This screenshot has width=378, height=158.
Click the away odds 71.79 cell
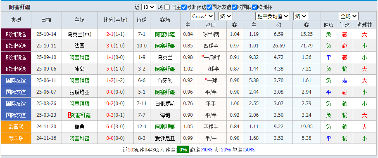(307, 46)
